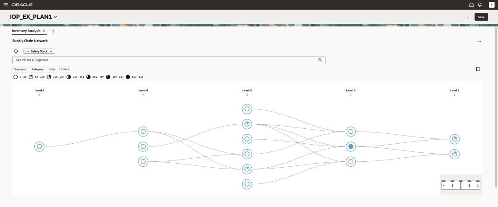This screenshot has height=207, width=498.
Task: Open the Filters chip
Action: point(65,69)
